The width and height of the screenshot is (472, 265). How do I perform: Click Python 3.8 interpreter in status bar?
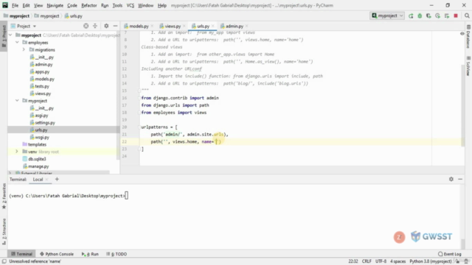coord(431,261)
